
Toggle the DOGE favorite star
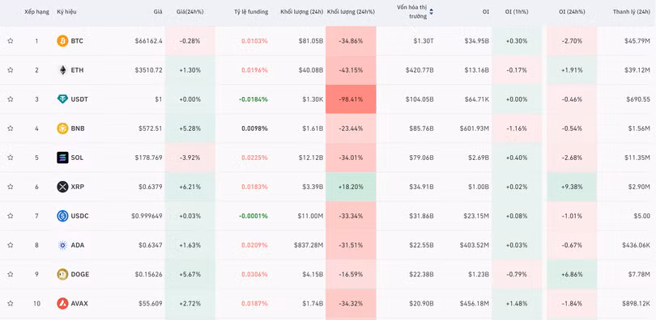coord(11,275)
